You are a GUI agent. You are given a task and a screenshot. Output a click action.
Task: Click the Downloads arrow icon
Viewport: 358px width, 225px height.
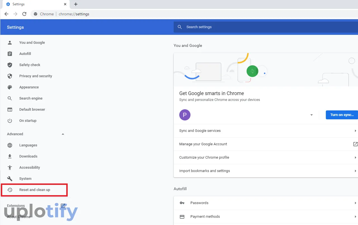pos(10,156)
